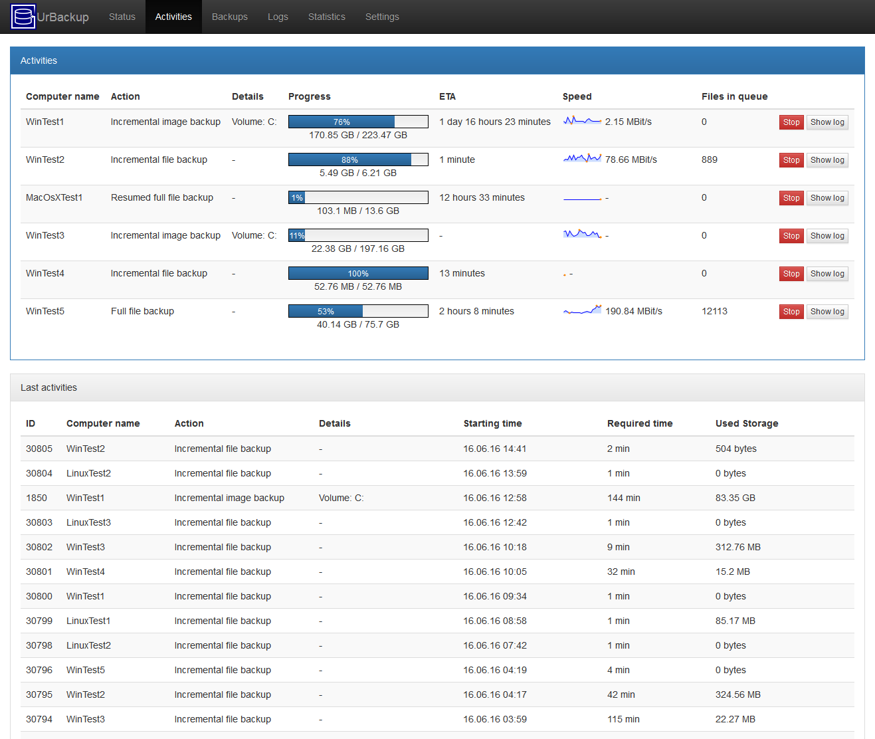Stop WinTest5's full file backup
Screen dimensions: 875x739
click(791, 311)
